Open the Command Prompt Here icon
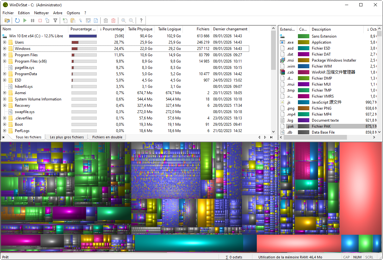The height and width of the screenshot is (260, 383). coord(88,21)
